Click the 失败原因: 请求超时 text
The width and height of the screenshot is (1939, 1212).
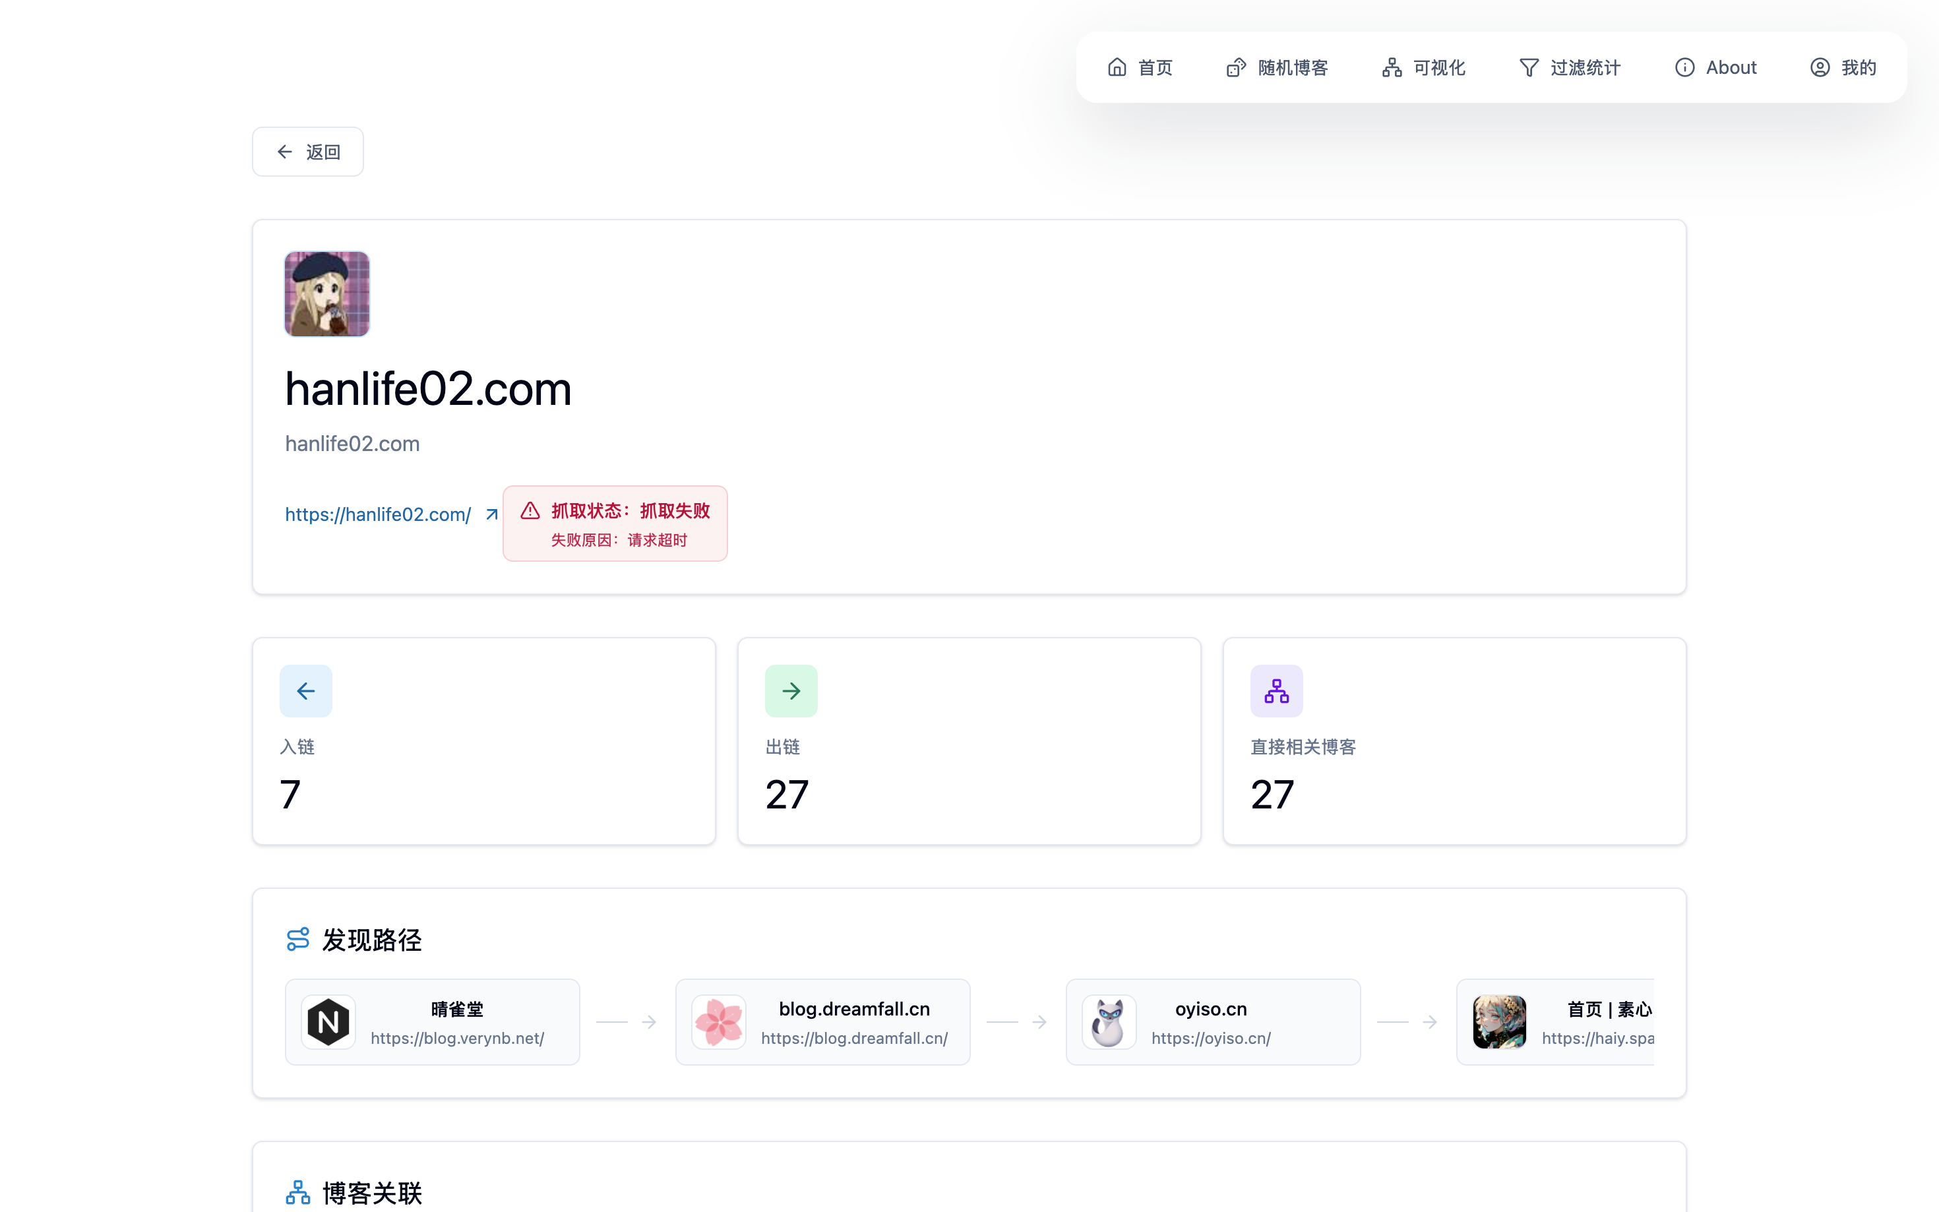pyautogui.click(x=619, y=540)
